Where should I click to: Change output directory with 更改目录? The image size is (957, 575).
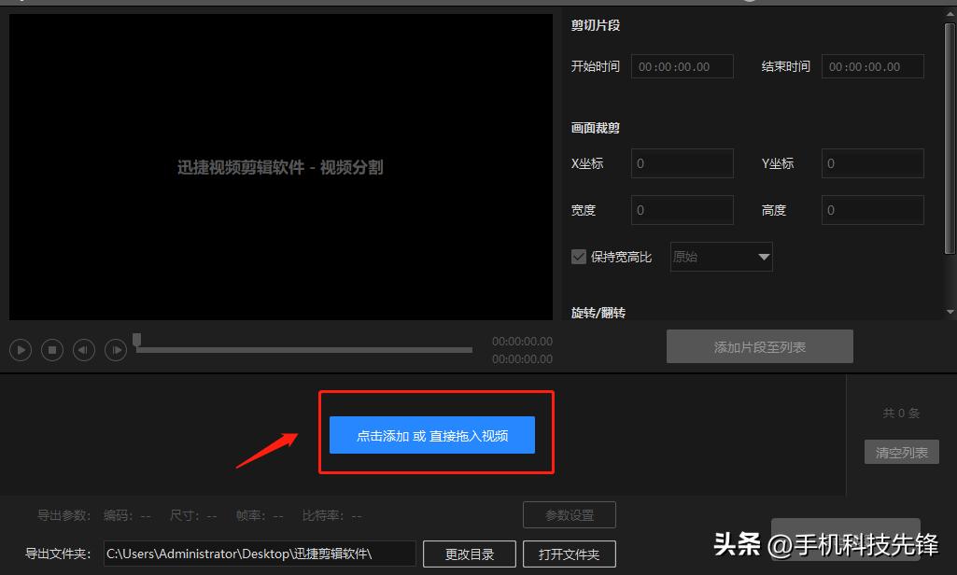tap(469, 553)
